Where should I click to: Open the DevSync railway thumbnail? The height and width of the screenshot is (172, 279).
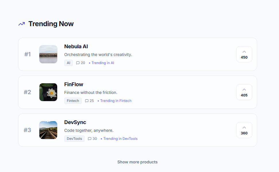tap(48, 130)
